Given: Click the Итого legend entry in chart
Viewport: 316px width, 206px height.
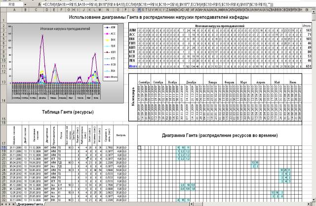Looking at the screenshot, I should (x=111, y=77).
